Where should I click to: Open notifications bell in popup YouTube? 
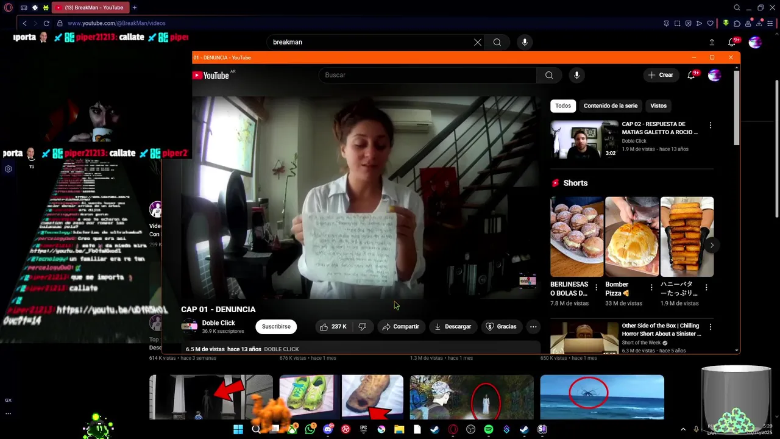pos(692,75)
